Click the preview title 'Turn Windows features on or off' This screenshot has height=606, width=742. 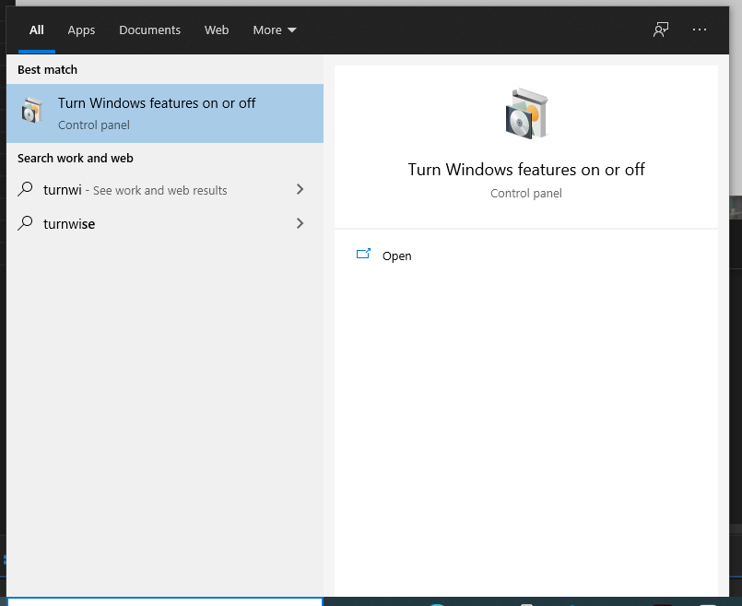526,170
